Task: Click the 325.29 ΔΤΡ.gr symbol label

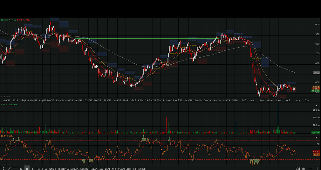Action: click(x=8, y=20)
